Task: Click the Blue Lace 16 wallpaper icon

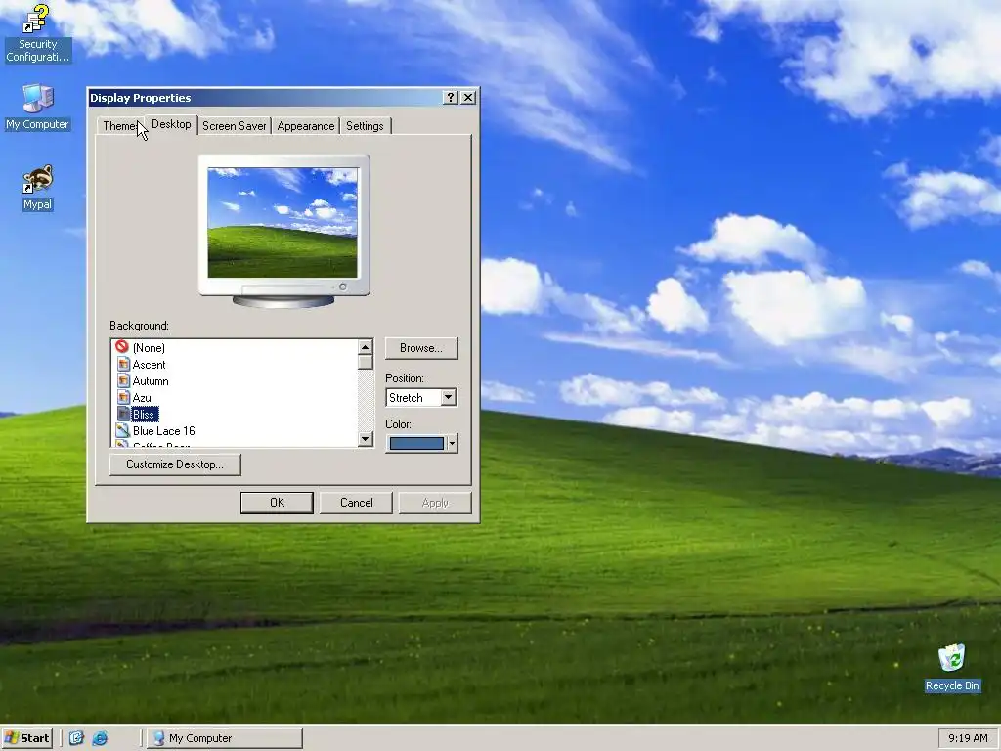Action: click(x=123, y=431)
